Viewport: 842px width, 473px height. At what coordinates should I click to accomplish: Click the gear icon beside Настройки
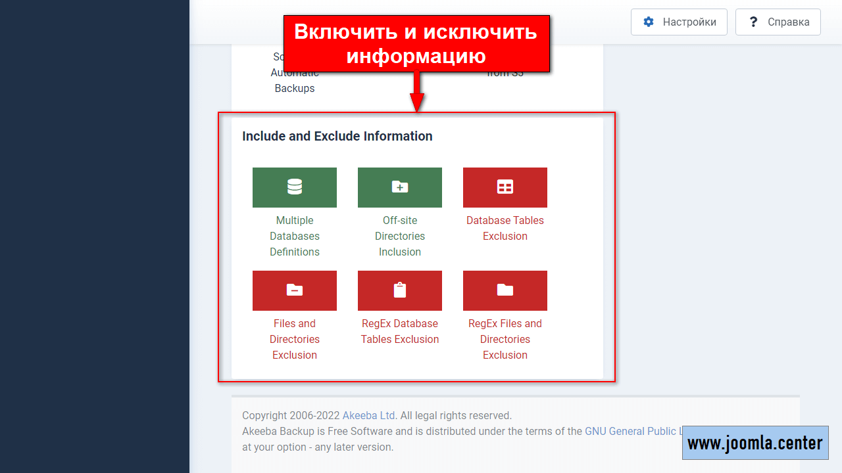point(649,22)
